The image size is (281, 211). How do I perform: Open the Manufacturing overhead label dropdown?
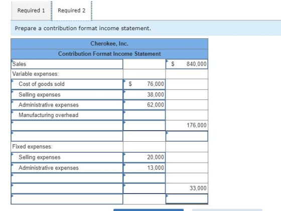(67, 115)
